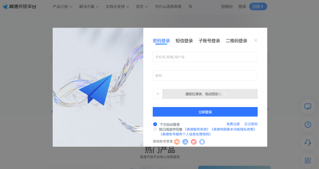Tick the 我已阅读并同意 agreement checkbox

155,129
